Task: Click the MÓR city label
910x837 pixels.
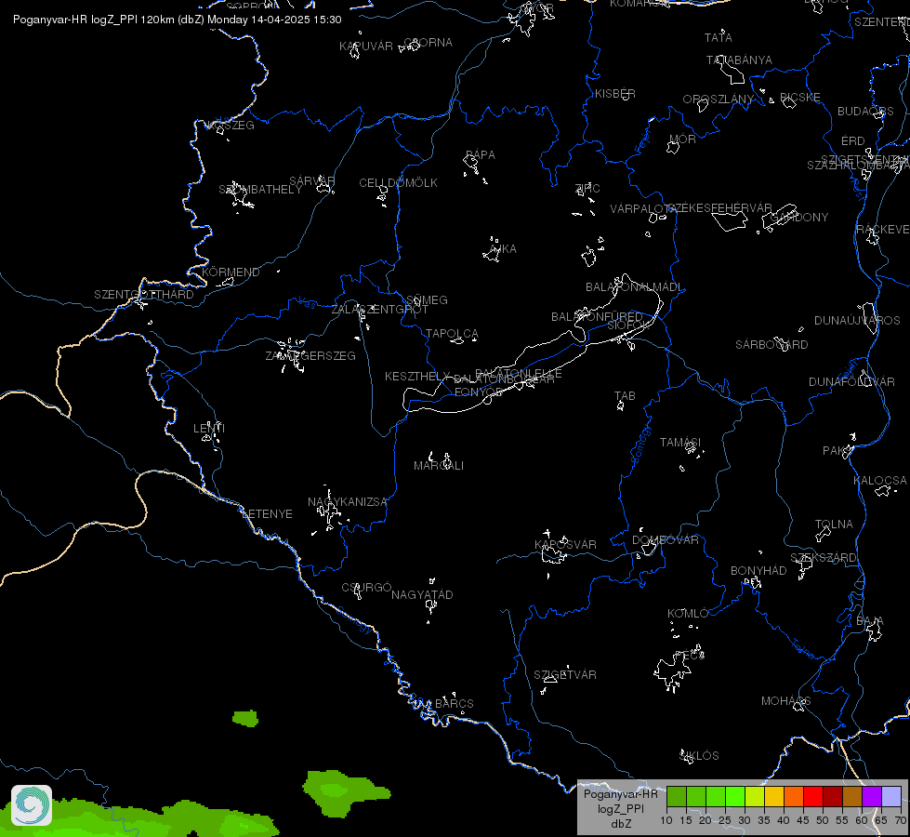Action: click(682, 139)
